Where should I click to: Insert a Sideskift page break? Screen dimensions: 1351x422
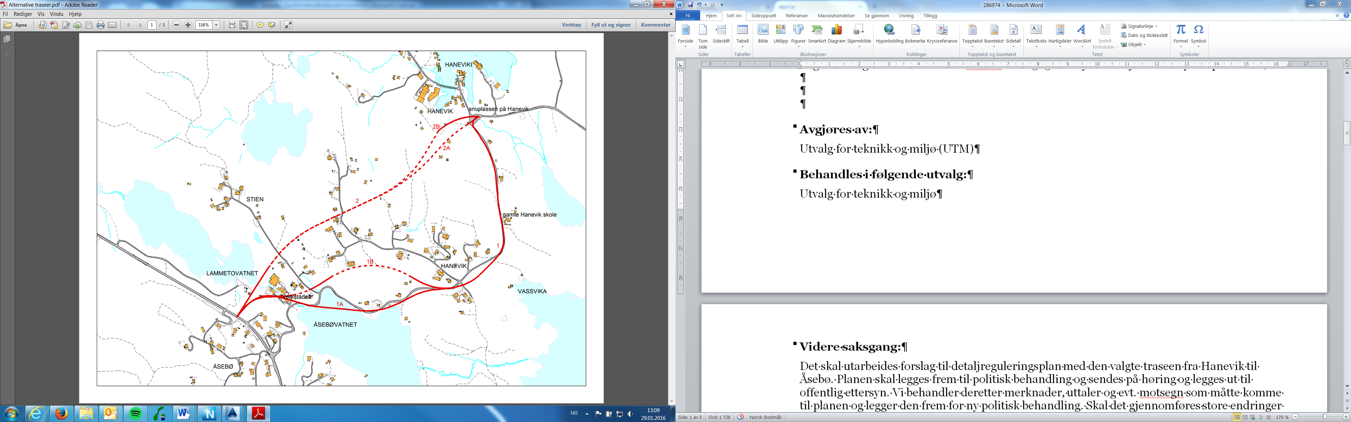click(x=721, y=34)
